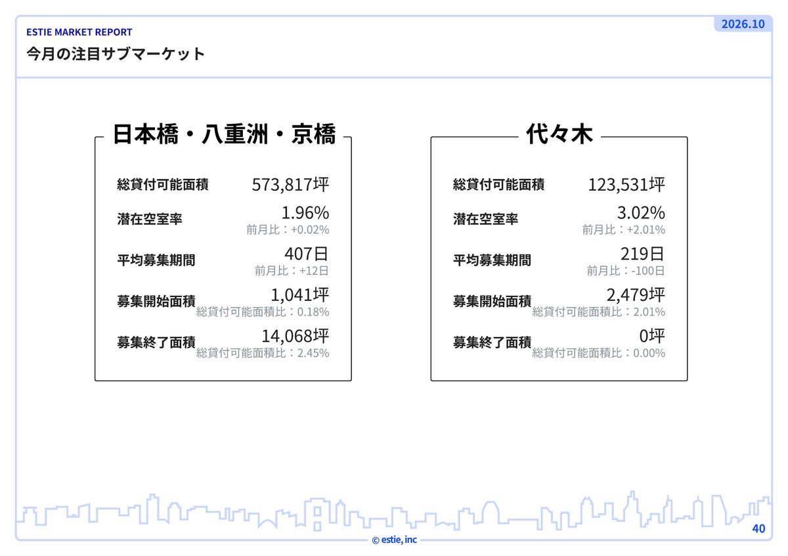Select the 573,817坪 value
This screenshot has height=556, width=788.
[290, 184]
